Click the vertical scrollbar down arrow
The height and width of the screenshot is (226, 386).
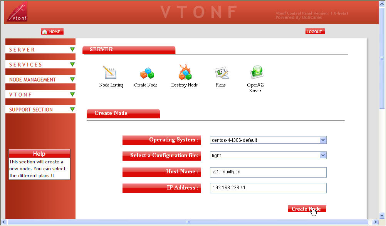pyautogui.click(x=382, y=215)
